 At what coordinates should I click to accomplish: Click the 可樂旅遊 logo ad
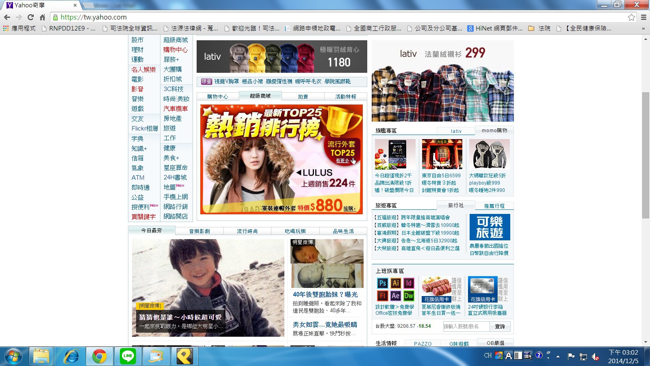490,227
